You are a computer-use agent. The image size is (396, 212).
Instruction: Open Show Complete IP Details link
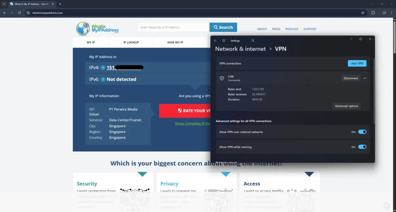point(193,123)
